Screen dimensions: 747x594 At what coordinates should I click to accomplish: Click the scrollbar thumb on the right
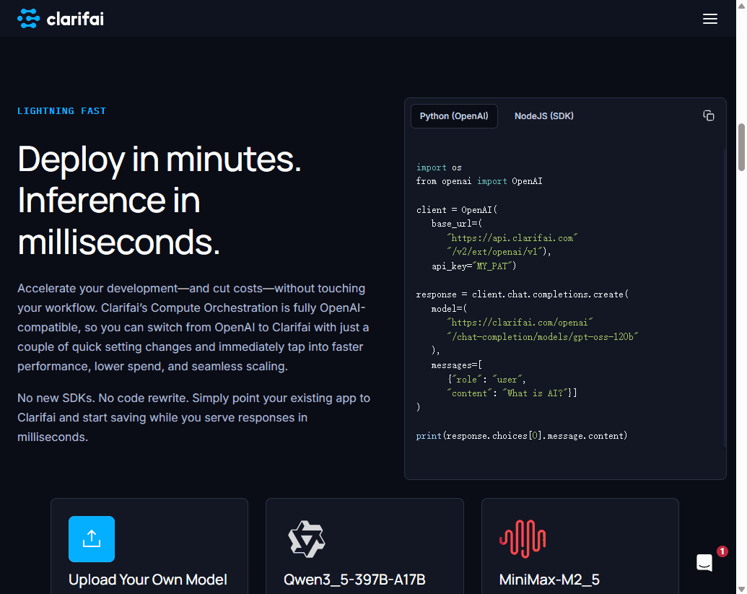point(742,148)
